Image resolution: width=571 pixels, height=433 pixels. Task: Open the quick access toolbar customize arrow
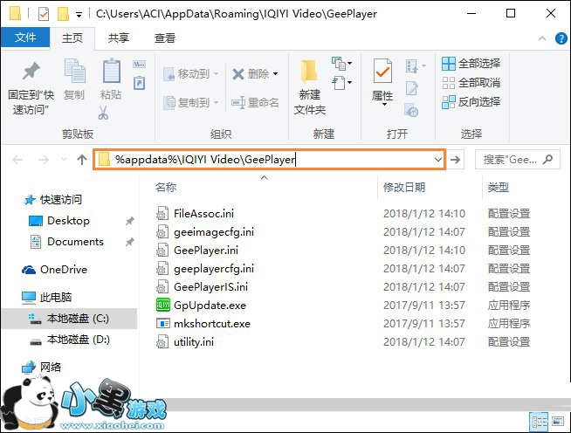coord(79,15)
